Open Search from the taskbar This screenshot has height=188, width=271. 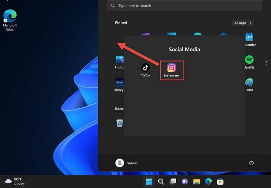tap(161, 182)
